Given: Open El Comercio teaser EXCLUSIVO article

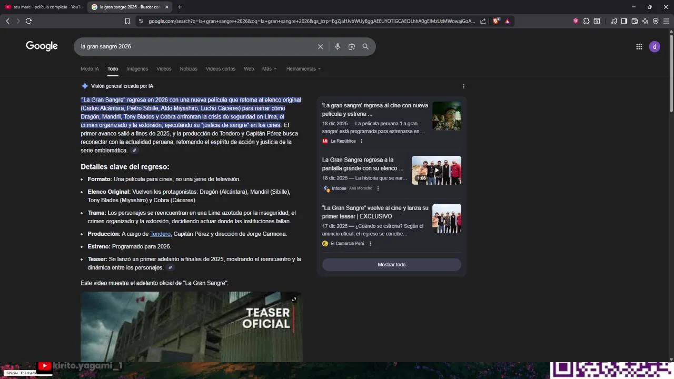Looking at the screenshot, I should [375, 212].
